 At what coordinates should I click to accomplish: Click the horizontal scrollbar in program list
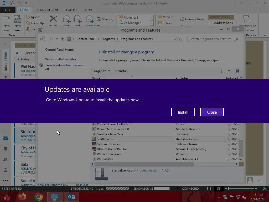pyautogui.click(x=144, y=164)
